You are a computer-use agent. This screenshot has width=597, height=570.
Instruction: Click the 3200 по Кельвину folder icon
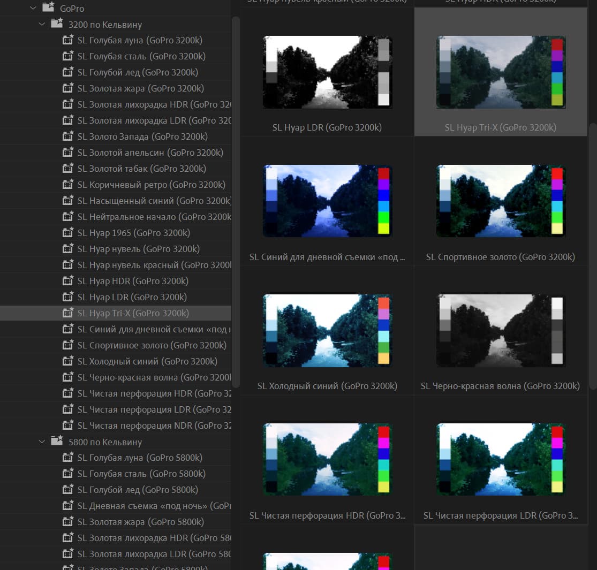pyautogui.click(x=57, y=23)
